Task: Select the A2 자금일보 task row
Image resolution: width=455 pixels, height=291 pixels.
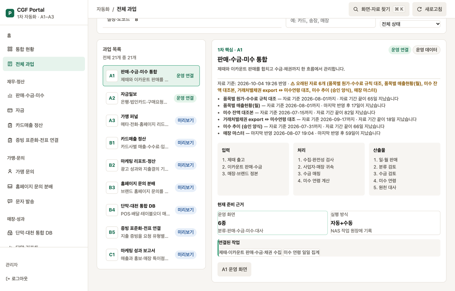Action: tap(151, 98)
